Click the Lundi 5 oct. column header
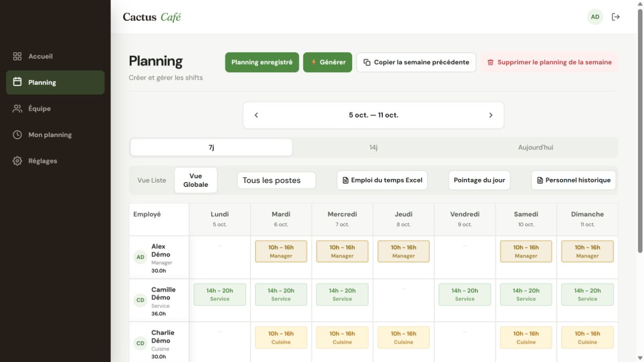This screenshot has height=362, width=644. (220, 219)
